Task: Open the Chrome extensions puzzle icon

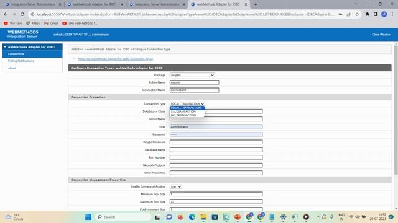Action: [368, 14]
